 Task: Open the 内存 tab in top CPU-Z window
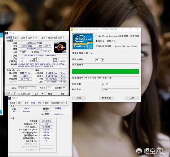[x=30, y=38]
